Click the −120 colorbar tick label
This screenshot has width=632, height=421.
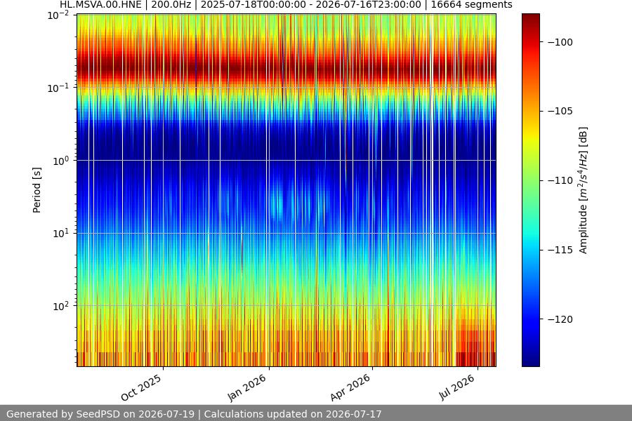pos(560,319)
